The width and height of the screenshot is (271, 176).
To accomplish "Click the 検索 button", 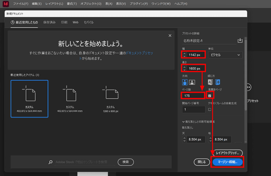I will [126, 162].
